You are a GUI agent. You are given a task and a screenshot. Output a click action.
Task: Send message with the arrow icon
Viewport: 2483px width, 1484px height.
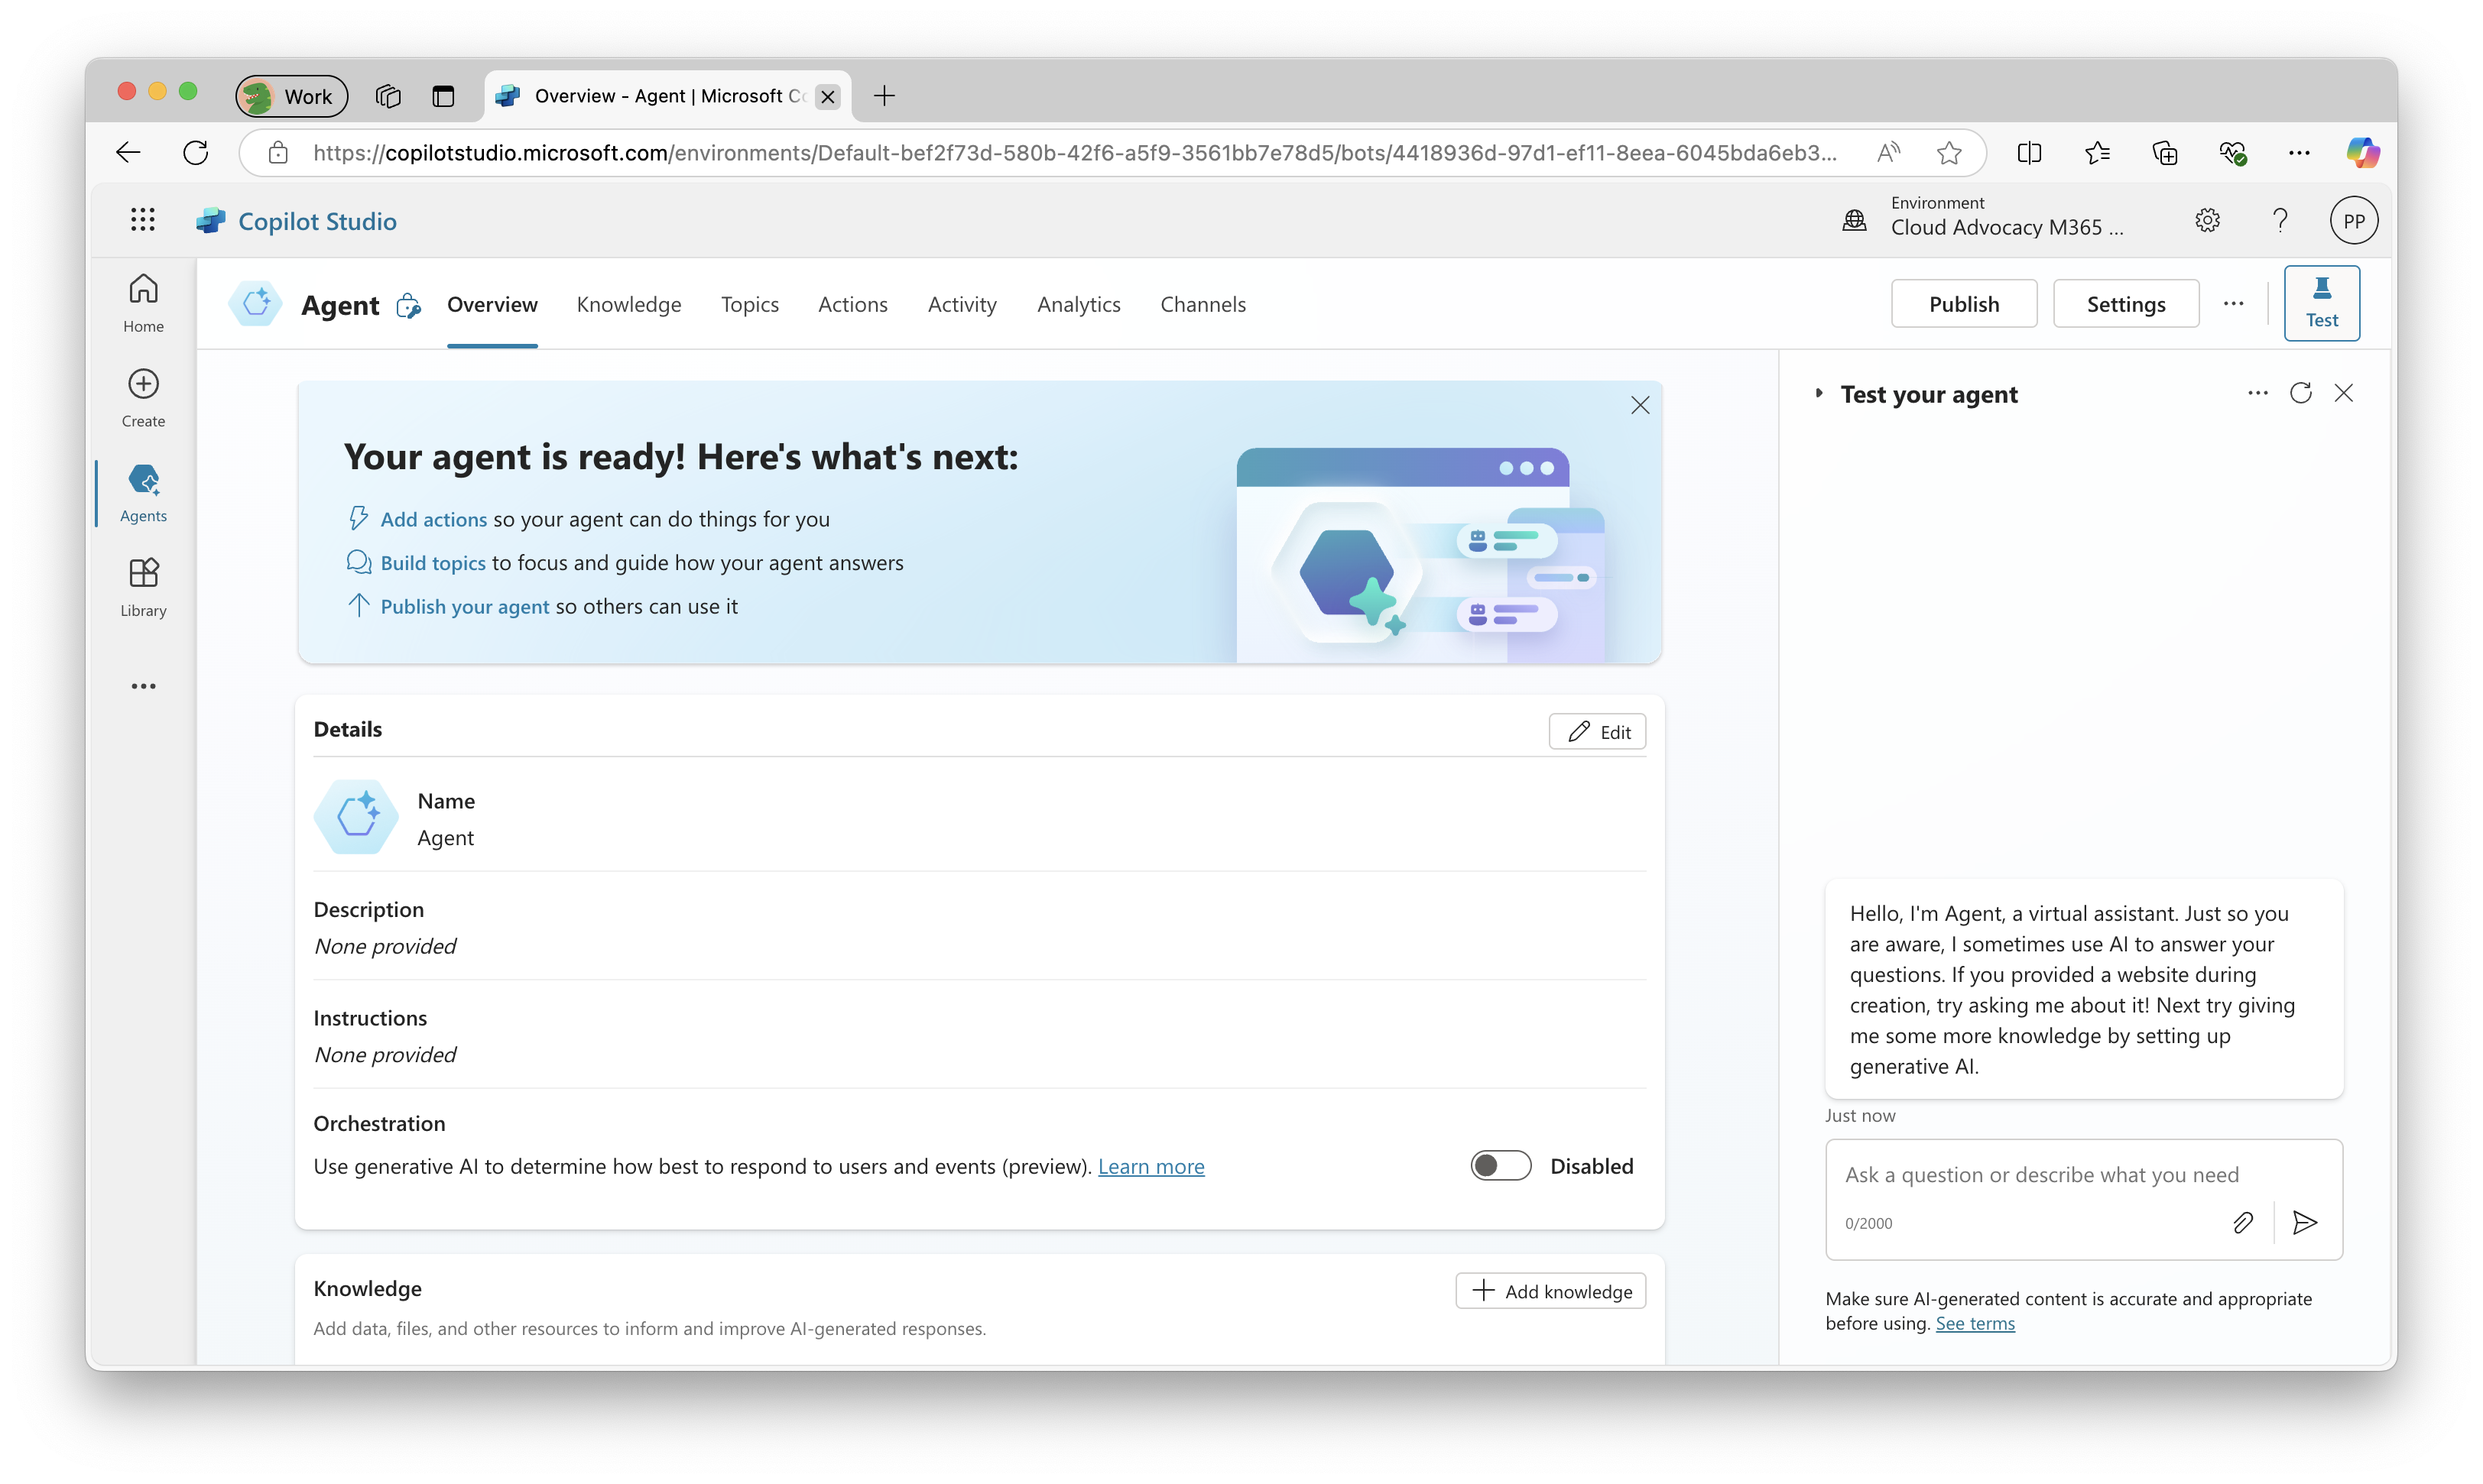click(2305, 1222)
